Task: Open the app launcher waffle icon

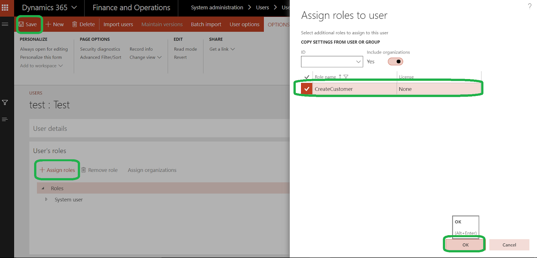Action: 5,7
